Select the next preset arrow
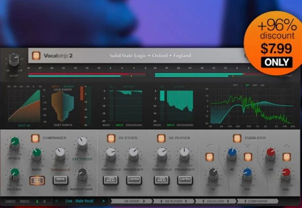Screen dimensions: 302x208 click(104, 201)
